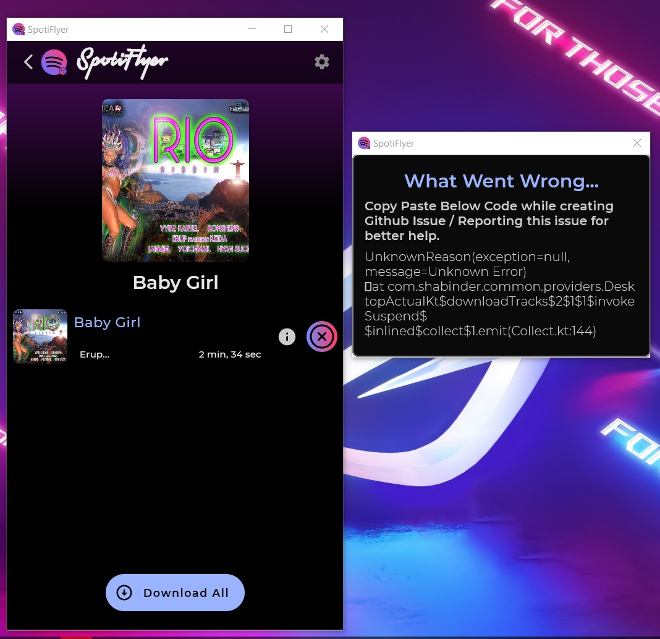Click the track duration 2 min, 34 sec
Screen dimensions: 660x639
coord(230,354)
